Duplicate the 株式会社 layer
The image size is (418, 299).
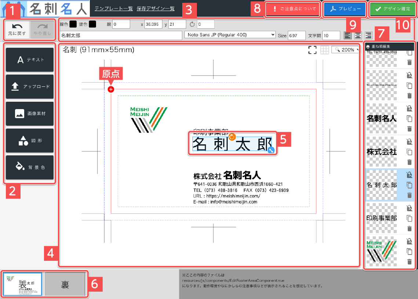409,152
